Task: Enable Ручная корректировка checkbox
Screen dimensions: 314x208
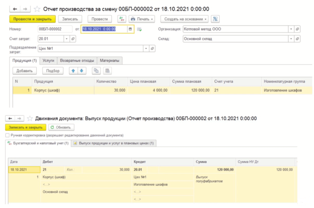Action: [x=7, y=135]
